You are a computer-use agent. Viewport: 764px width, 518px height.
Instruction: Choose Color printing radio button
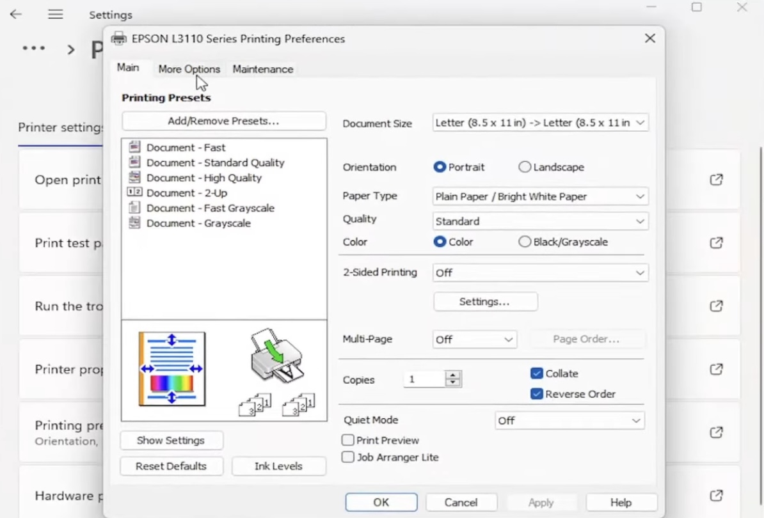[440, 242]
